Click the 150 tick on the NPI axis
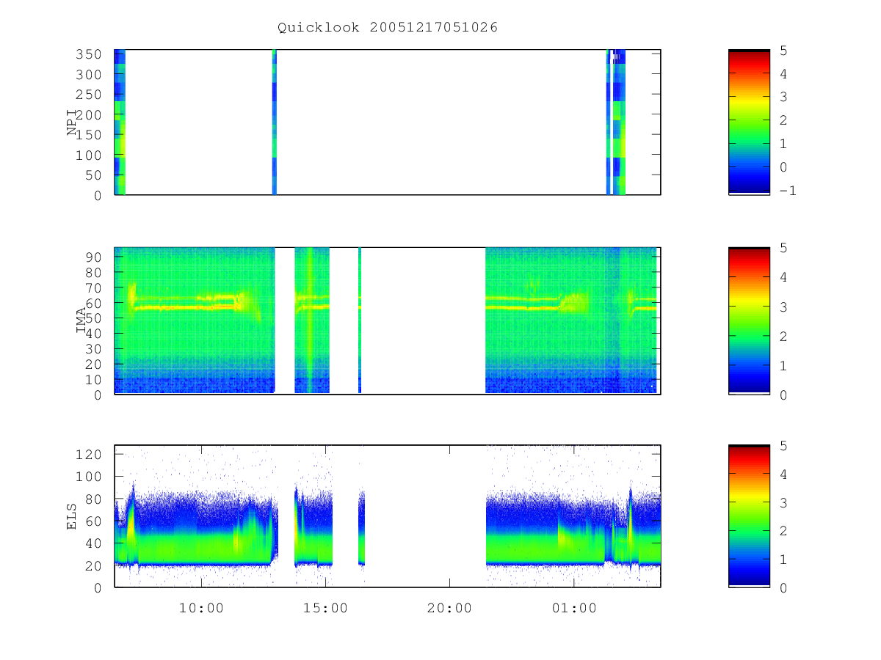 (x=90, y=135)
